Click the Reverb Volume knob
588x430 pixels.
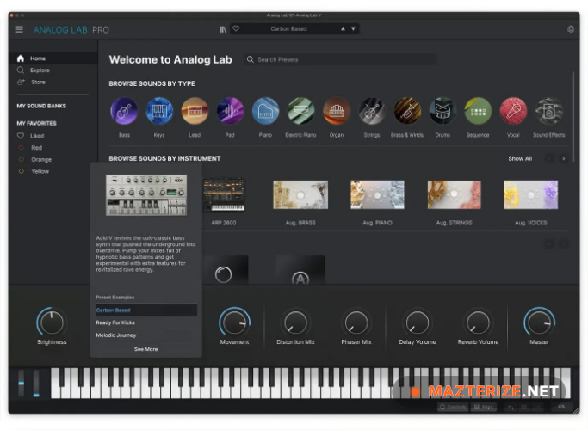coord(478,322)
